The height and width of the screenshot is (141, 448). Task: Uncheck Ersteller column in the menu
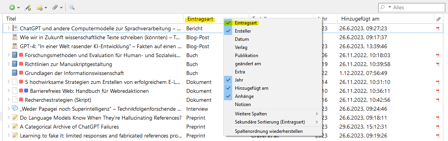[273, 31]
